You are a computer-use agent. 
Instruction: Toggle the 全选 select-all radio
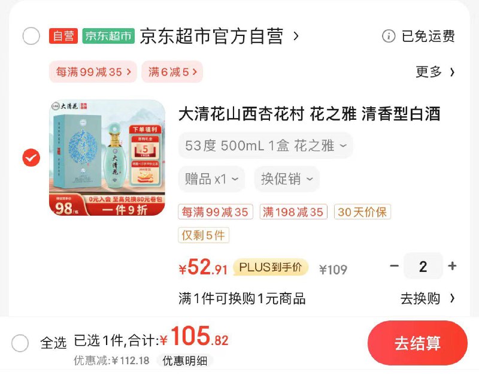[20, 343]
